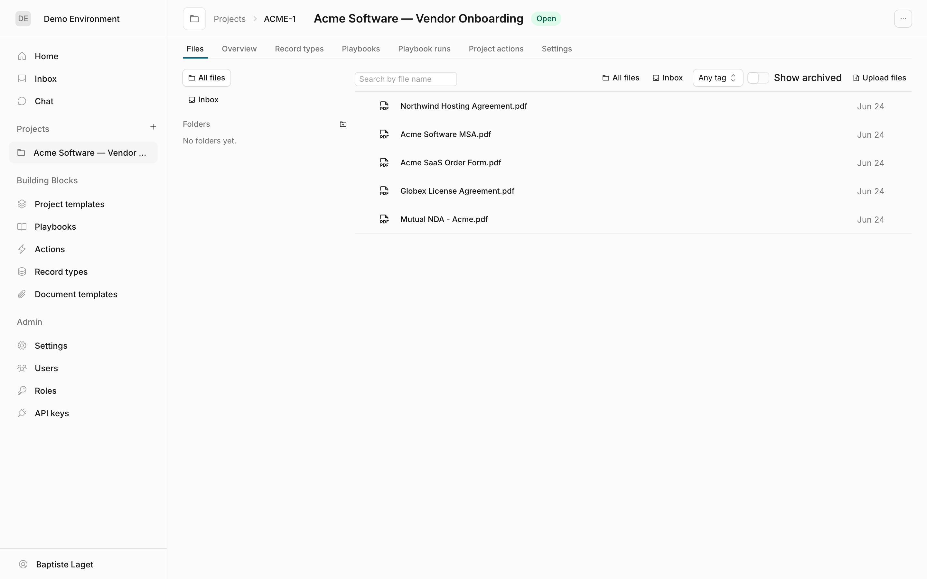Click PDF icon of Northwind Hosting Agreement
This screenshot has width=927, height=579.
click(x=384, y=106)
